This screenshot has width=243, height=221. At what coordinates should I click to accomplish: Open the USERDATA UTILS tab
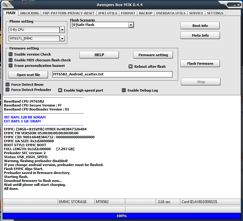(x=171, y=13)
